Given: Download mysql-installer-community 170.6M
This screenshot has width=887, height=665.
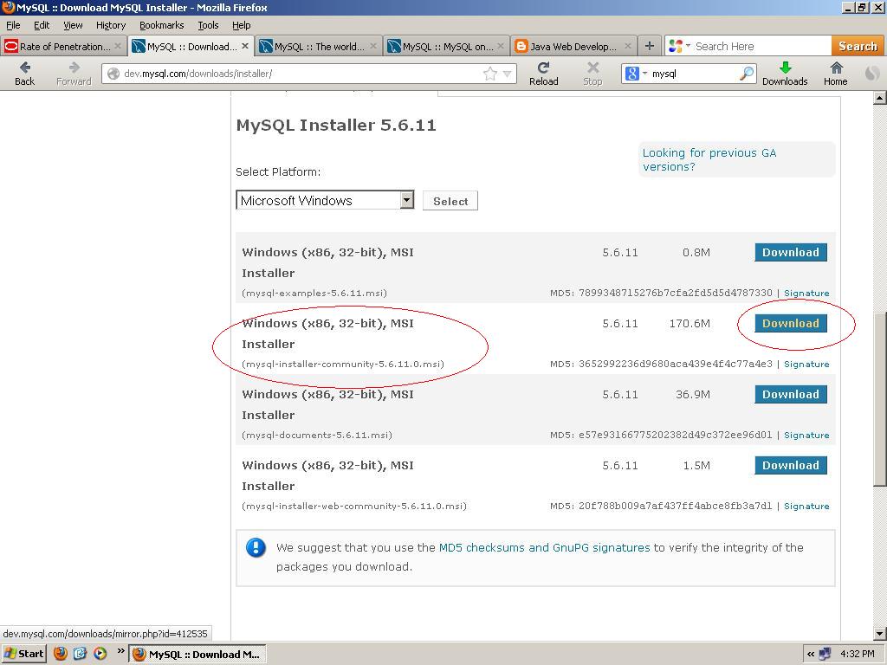Looking at the screenshot, I should pos(791,324).
